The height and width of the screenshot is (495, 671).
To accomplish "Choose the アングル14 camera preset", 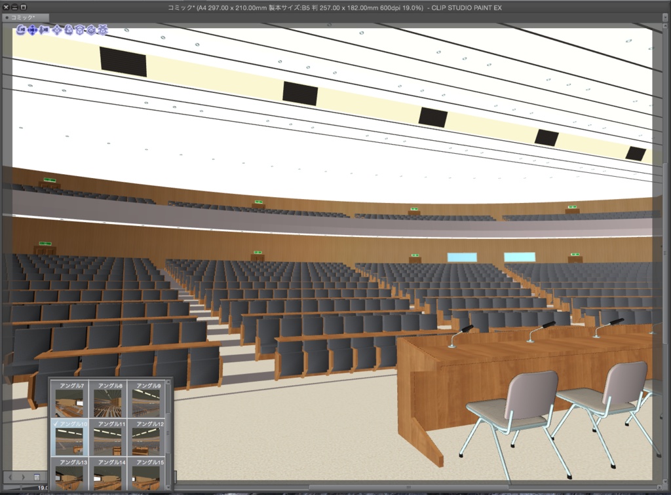I will click(x=108, y=475).
